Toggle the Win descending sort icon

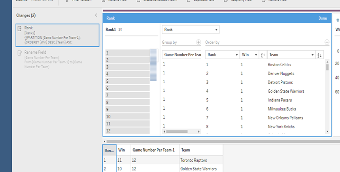click(263, 55)
